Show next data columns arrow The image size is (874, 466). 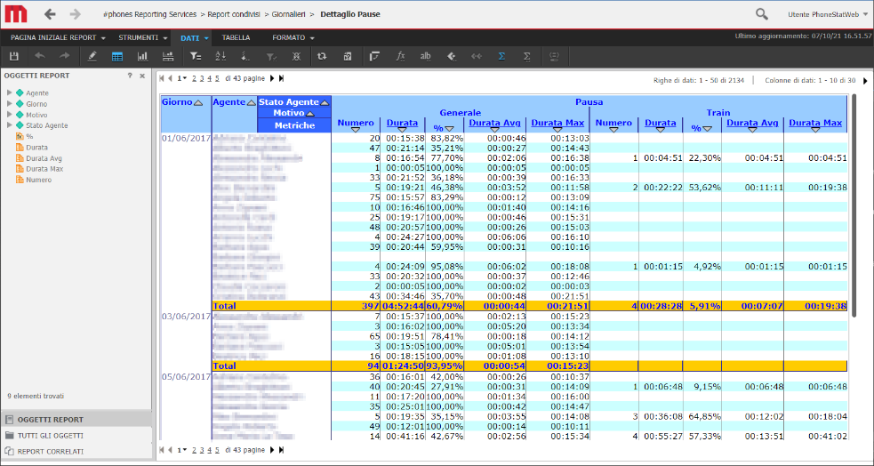[866, 81]
